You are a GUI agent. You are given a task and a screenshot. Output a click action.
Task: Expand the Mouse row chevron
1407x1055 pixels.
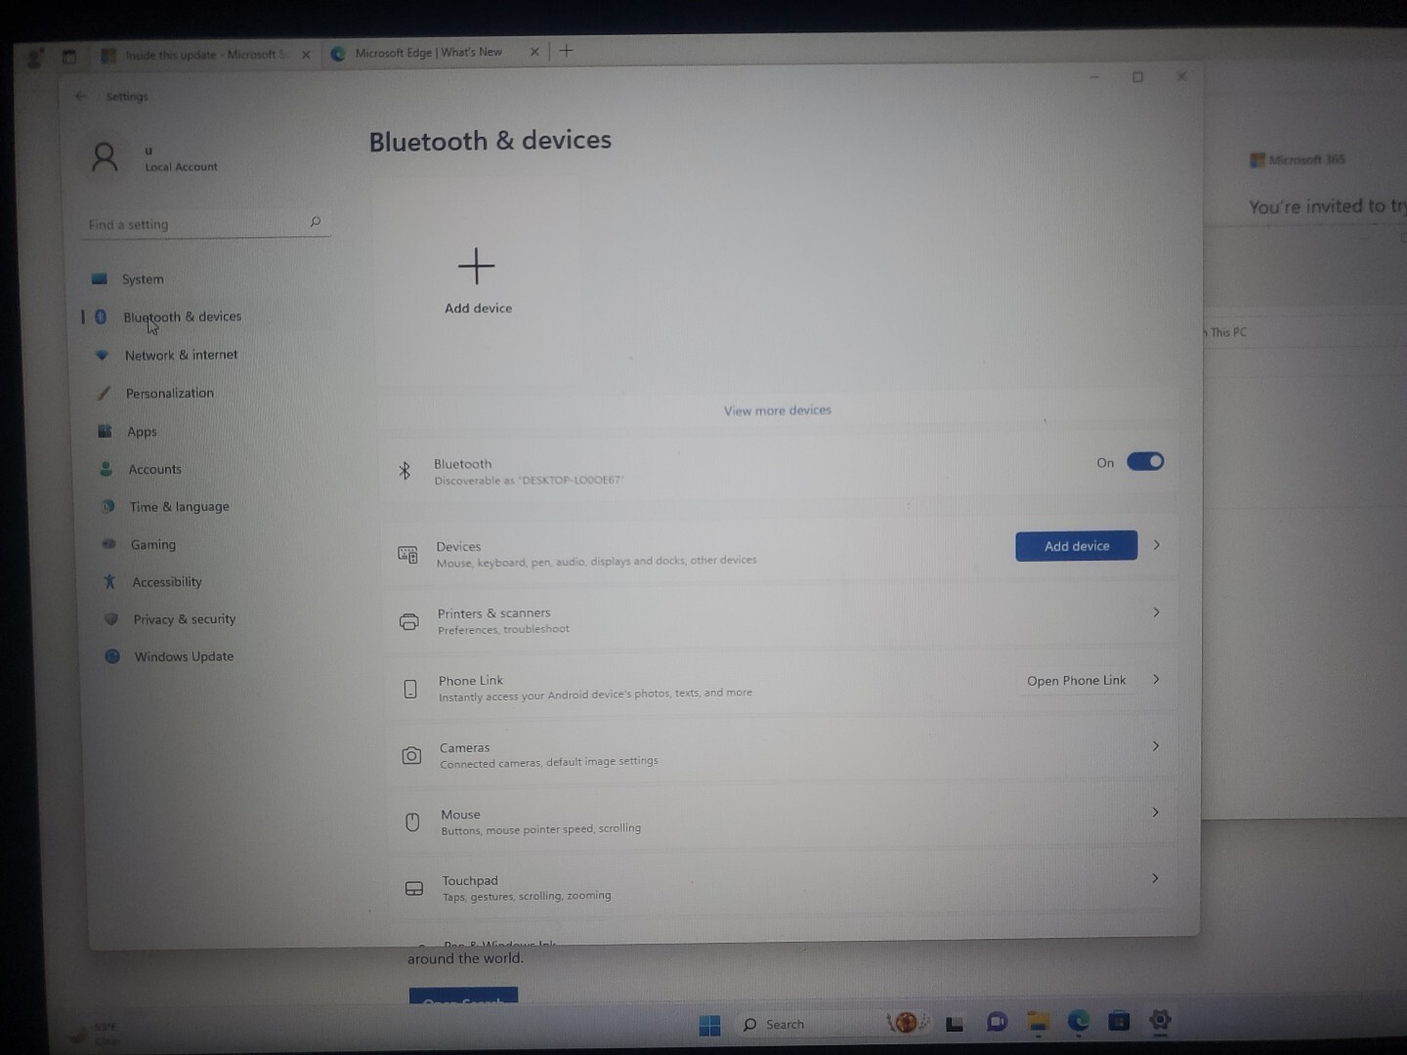coord(1155,813)
